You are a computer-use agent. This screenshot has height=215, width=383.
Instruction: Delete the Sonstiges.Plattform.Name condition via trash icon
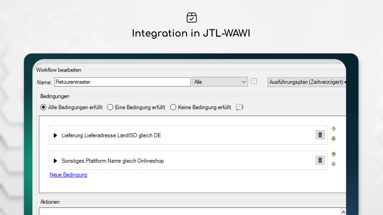point(320,160)
